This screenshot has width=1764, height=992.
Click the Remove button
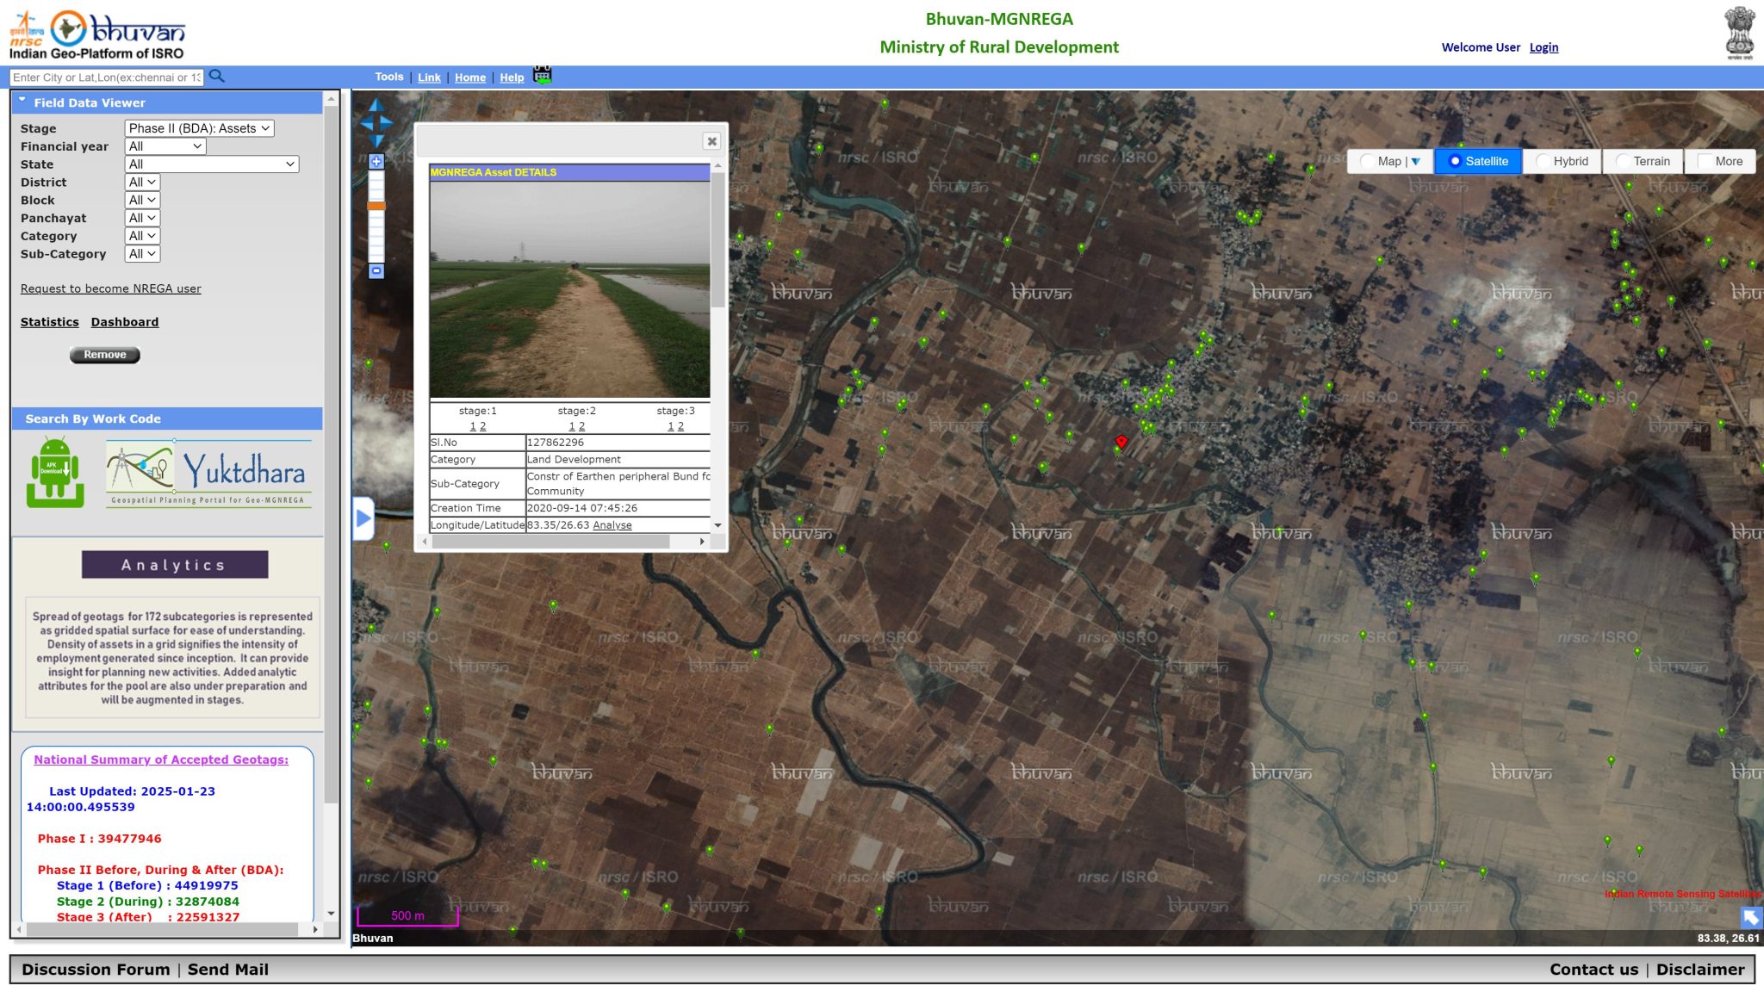click(x=104, y=354)
